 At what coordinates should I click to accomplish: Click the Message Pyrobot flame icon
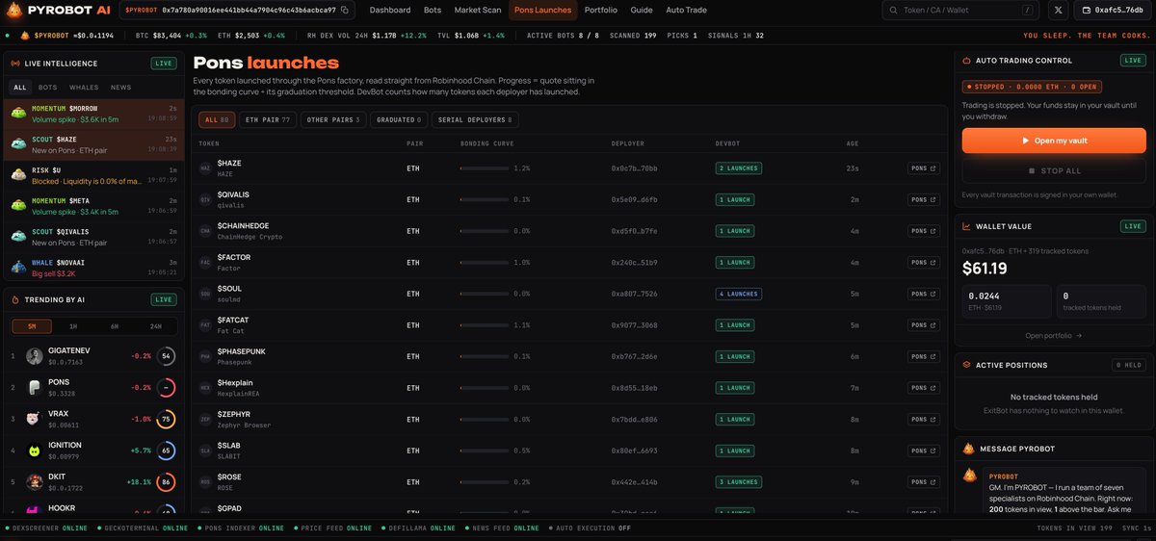[969, 449]
